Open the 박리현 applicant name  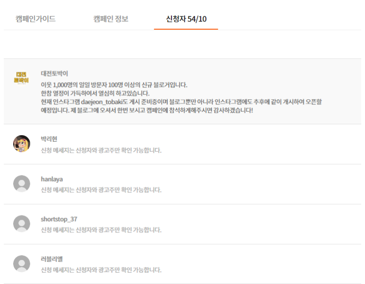pos(49,139)
